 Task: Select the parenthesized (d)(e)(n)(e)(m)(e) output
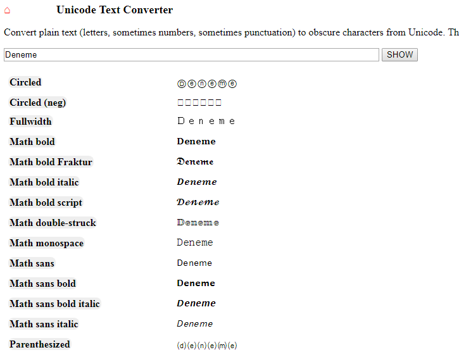point(207,346)
